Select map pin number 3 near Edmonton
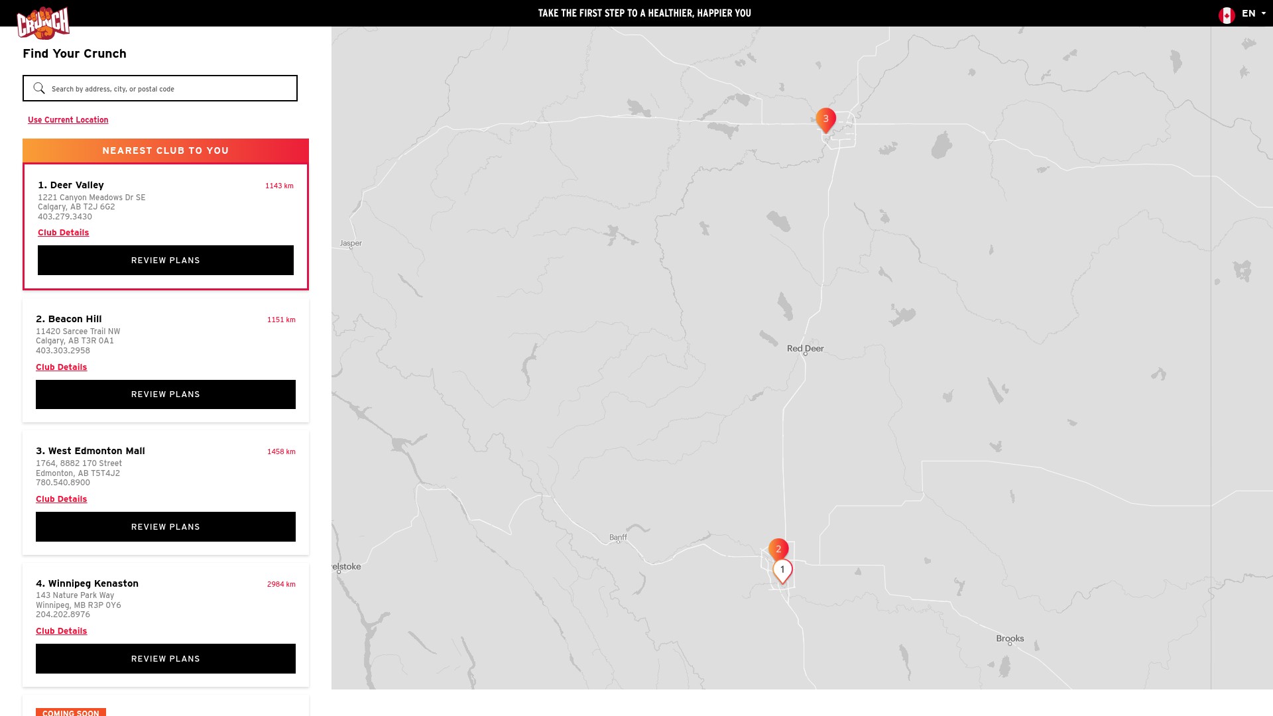Image resolution: width=1273 pixels, height=716 pixels. click(825, 120)
